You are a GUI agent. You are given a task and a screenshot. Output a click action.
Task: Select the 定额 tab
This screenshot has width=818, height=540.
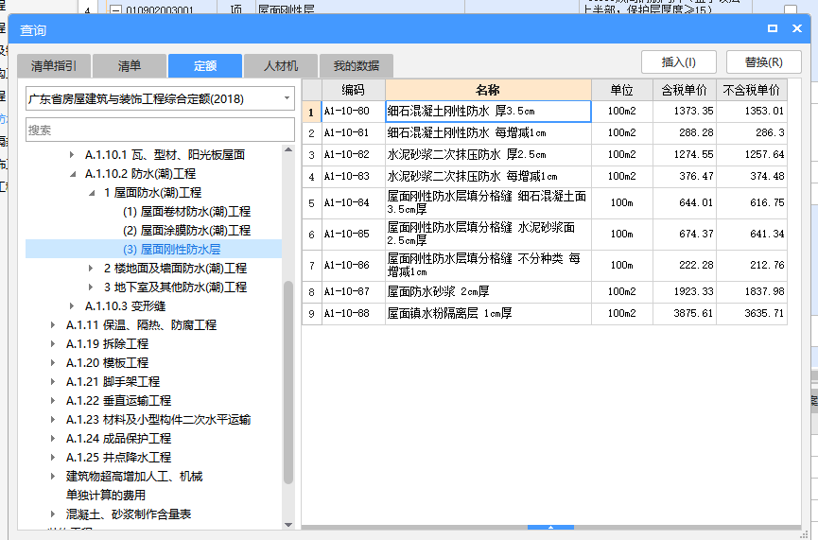point(205,66)
